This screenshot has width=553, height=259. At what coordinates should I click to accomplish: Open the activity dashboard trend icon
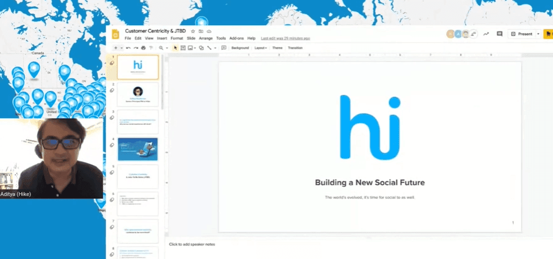486,34
